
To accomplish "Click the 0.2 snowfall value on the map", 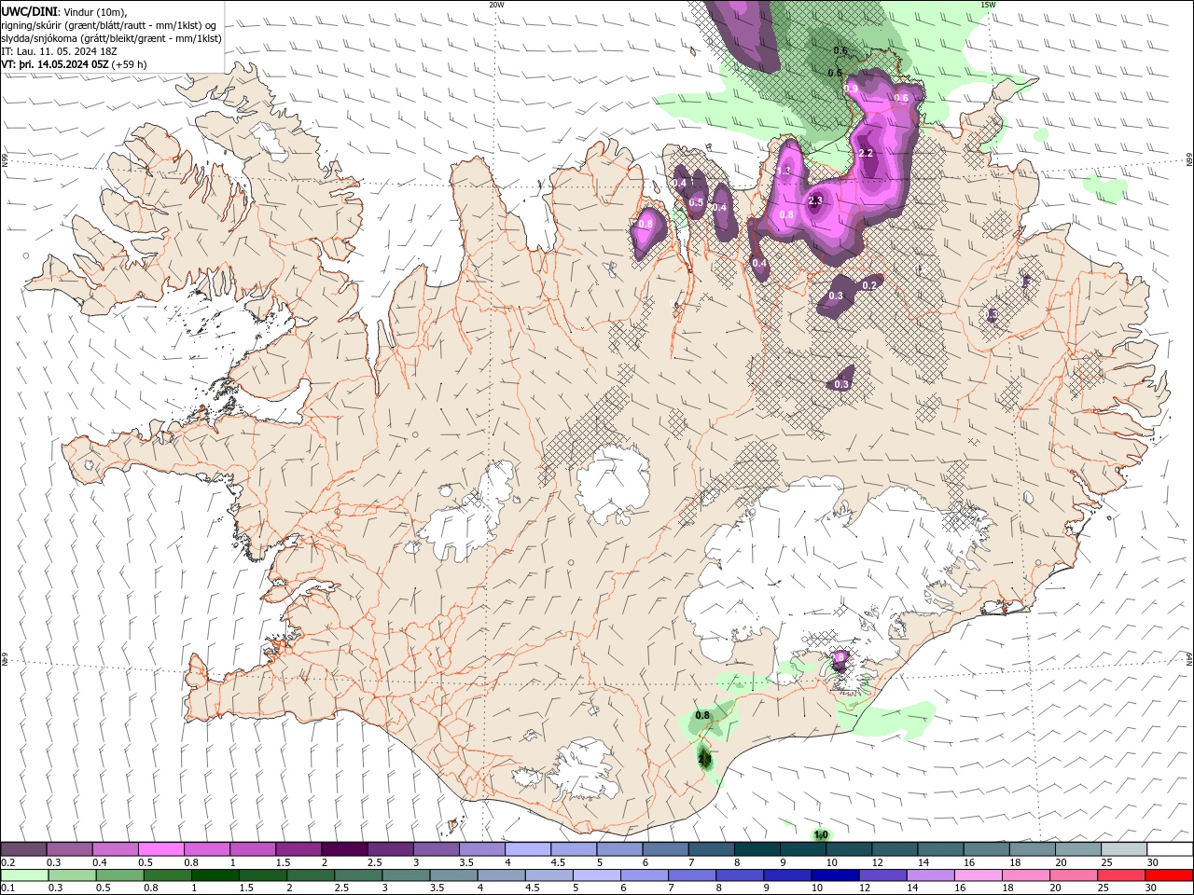I will (869, 284).
